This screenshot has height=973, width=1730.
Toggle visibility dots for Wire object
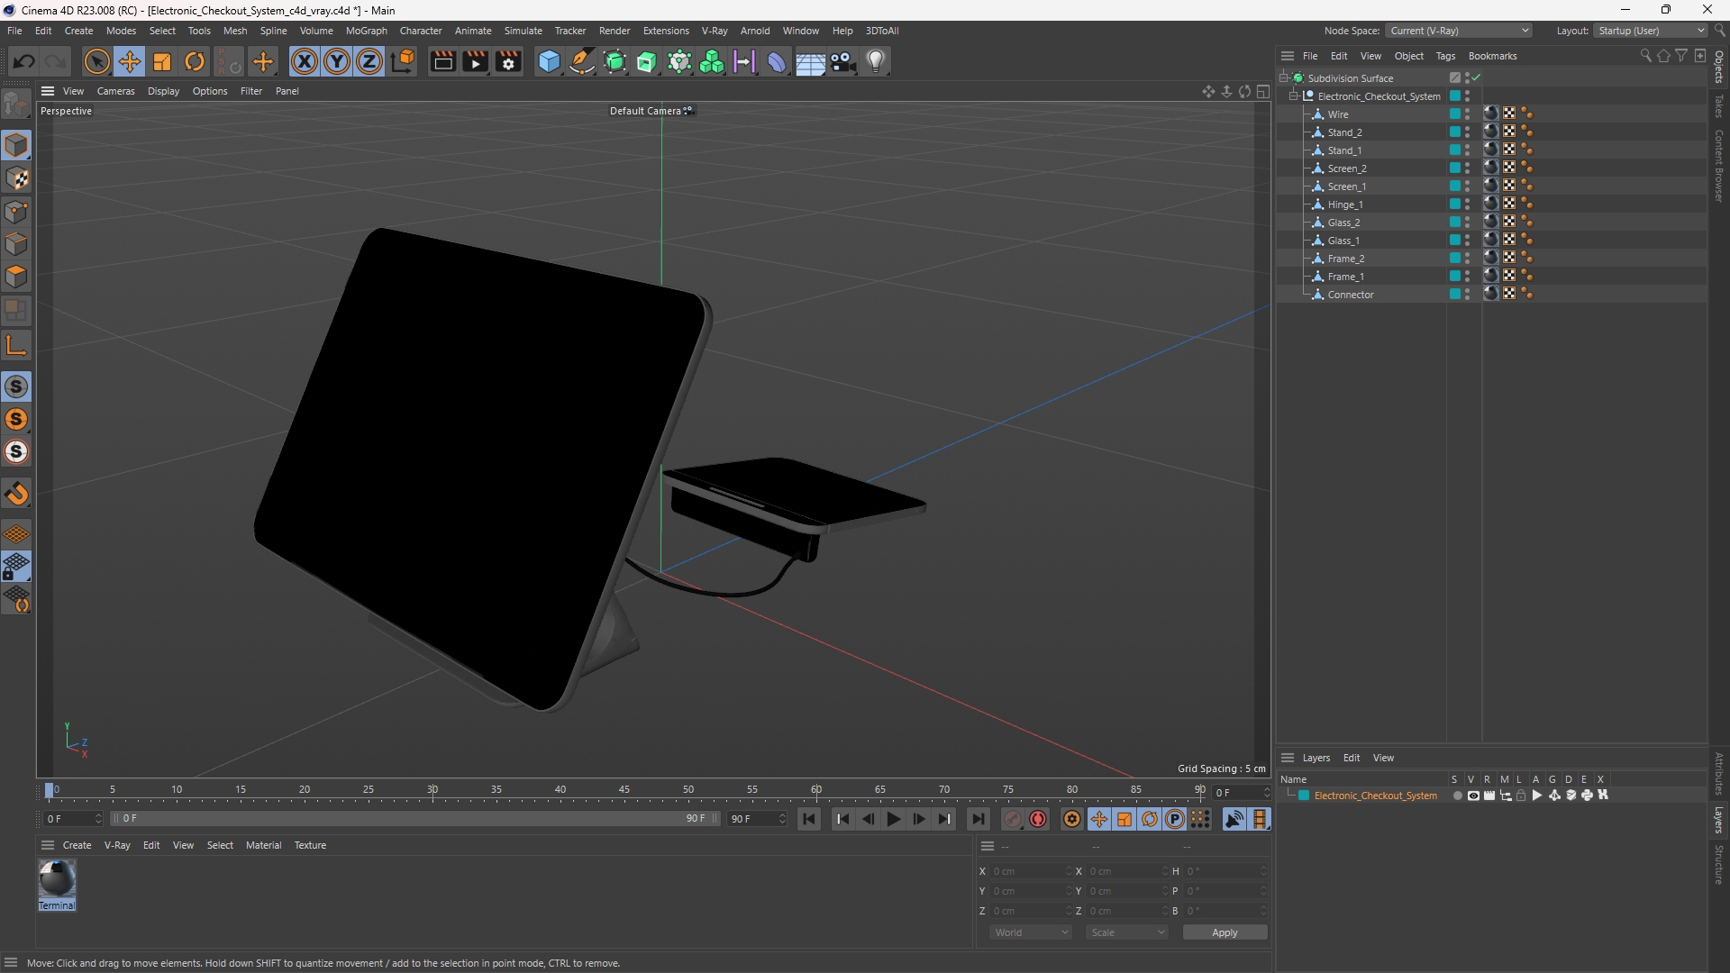pyautogui.click(x=1468, y=114)
